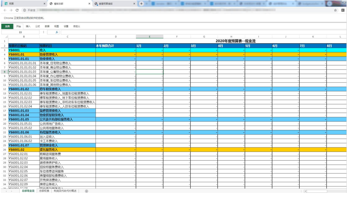347x197 pixels.
Task: Select column header E
Action: [149, 37]
